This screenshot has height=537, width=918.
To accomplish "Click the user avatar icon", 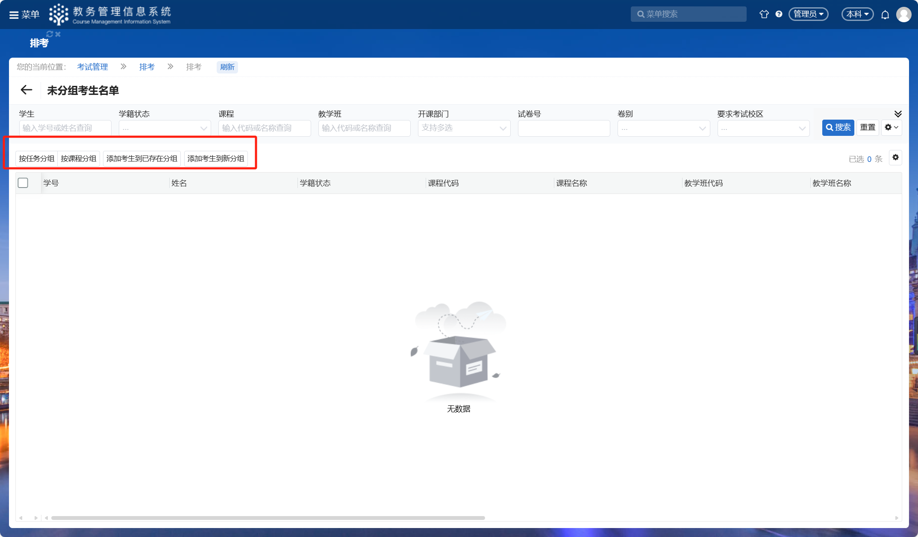I will [x=903, y=15].
